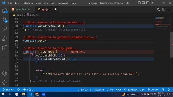Open the View menu
The width and height of the screenshot is (173, 97).
click(38, 3)
